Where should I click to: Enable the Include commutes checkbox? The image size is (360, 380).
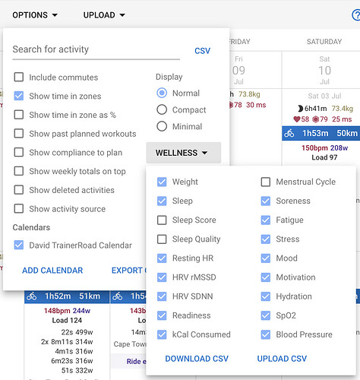tap(19, 77)
